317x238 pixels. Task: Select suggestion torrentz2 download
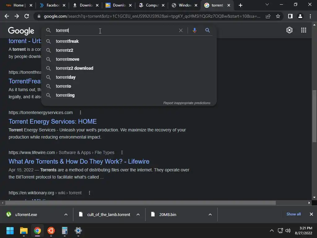pyautogui.click(x=129, y=68)
